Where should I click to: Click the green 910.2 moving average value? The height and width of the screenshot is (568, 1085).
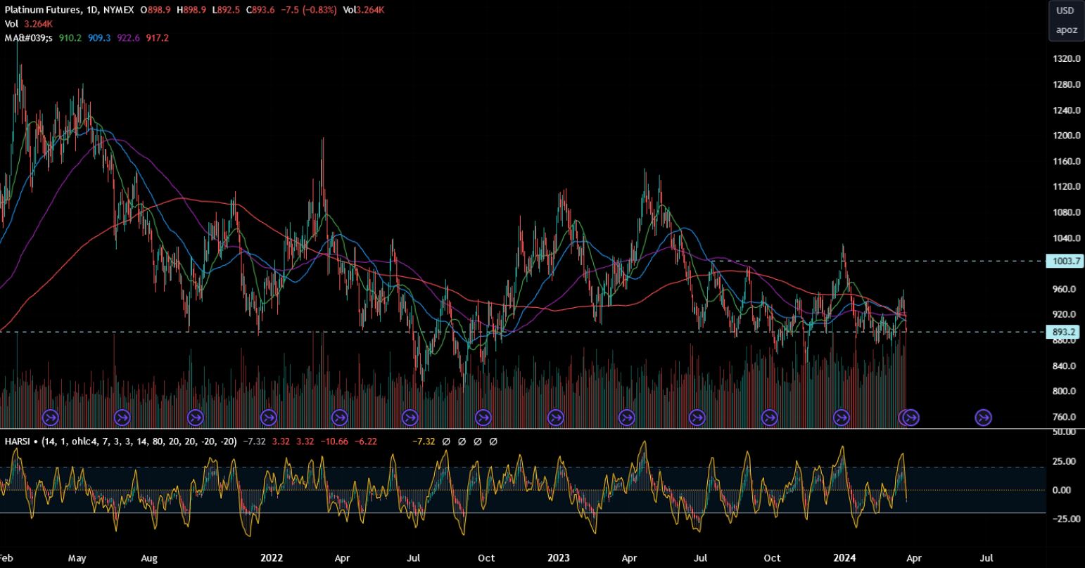point(70,38)
